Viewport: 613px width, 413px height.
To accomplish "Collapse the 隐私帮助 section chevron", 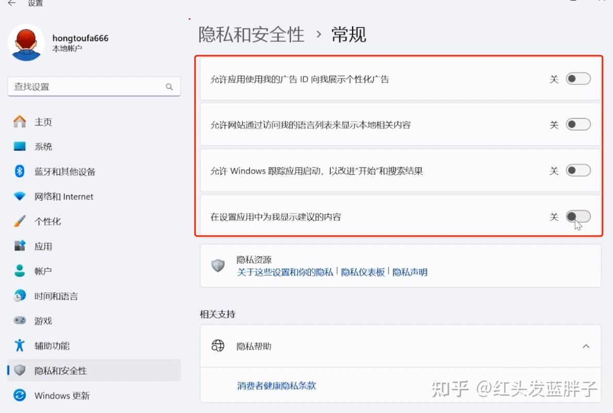I will point(586,346).
